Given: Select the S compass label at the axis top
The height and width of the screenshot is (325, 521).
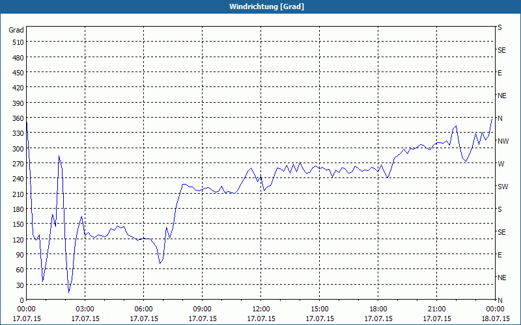Looking at the screenshot, I should click(x=500, y=27).
